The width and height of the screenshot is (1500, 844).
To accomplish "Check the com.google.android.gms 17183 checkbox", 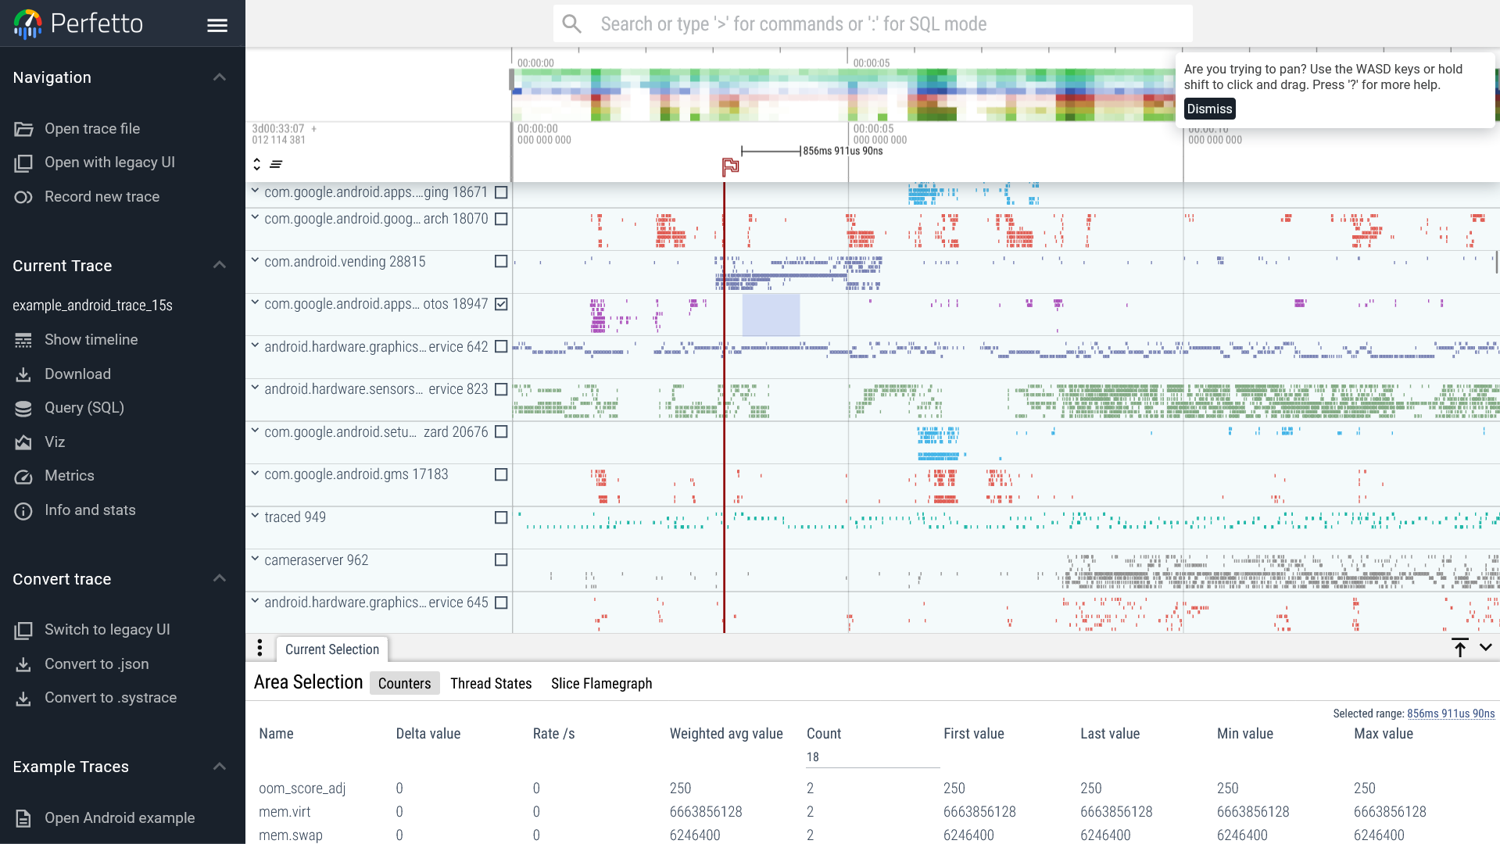I will point(501,474).
